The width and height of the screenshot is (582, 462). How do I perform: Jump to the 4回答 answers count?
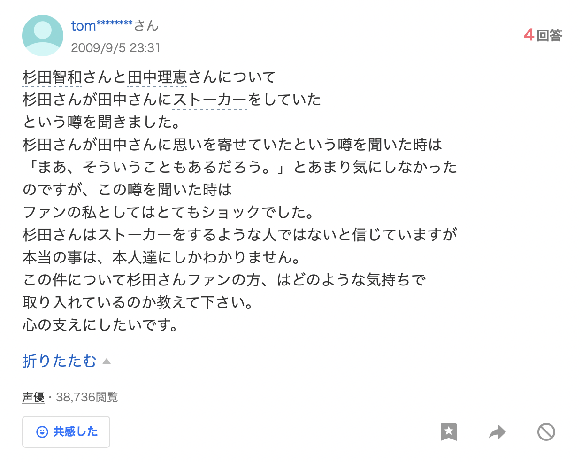pyautogui.click(x=543, y=35)
